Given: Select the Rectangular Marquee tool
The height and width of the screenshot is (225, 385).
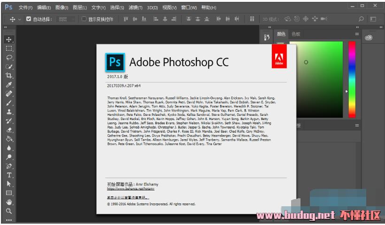Looking at the screenshot, I should tap(9, 49).
